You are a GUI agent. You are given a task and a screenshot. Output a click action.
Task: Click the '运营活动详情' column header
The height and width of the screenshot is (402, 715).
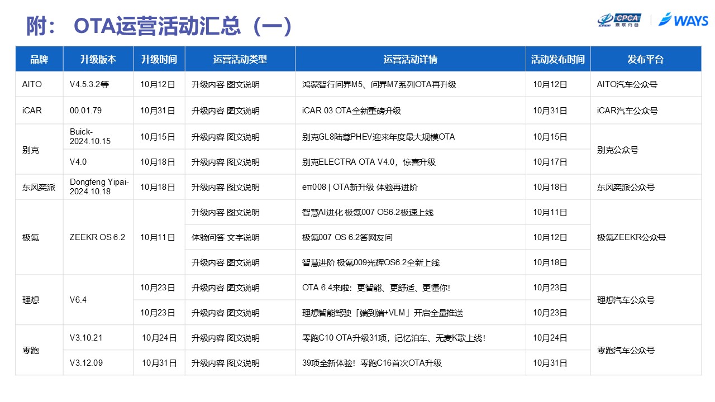pos(411,59)
